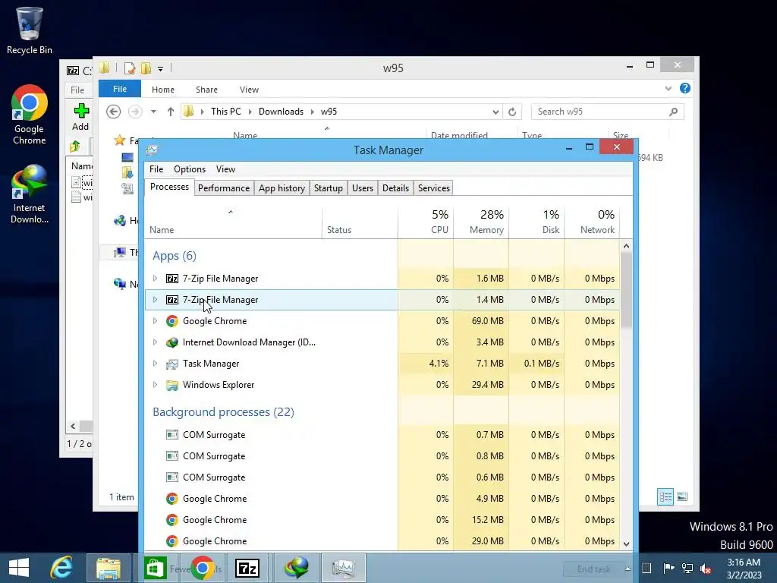777x583 pixels.
Task: Expand Internet Download Manager process
Action: (155, 342)
